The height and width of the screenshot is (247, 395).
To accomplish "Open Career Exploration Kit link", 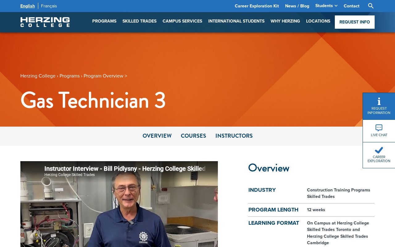I will pos(257,6).
